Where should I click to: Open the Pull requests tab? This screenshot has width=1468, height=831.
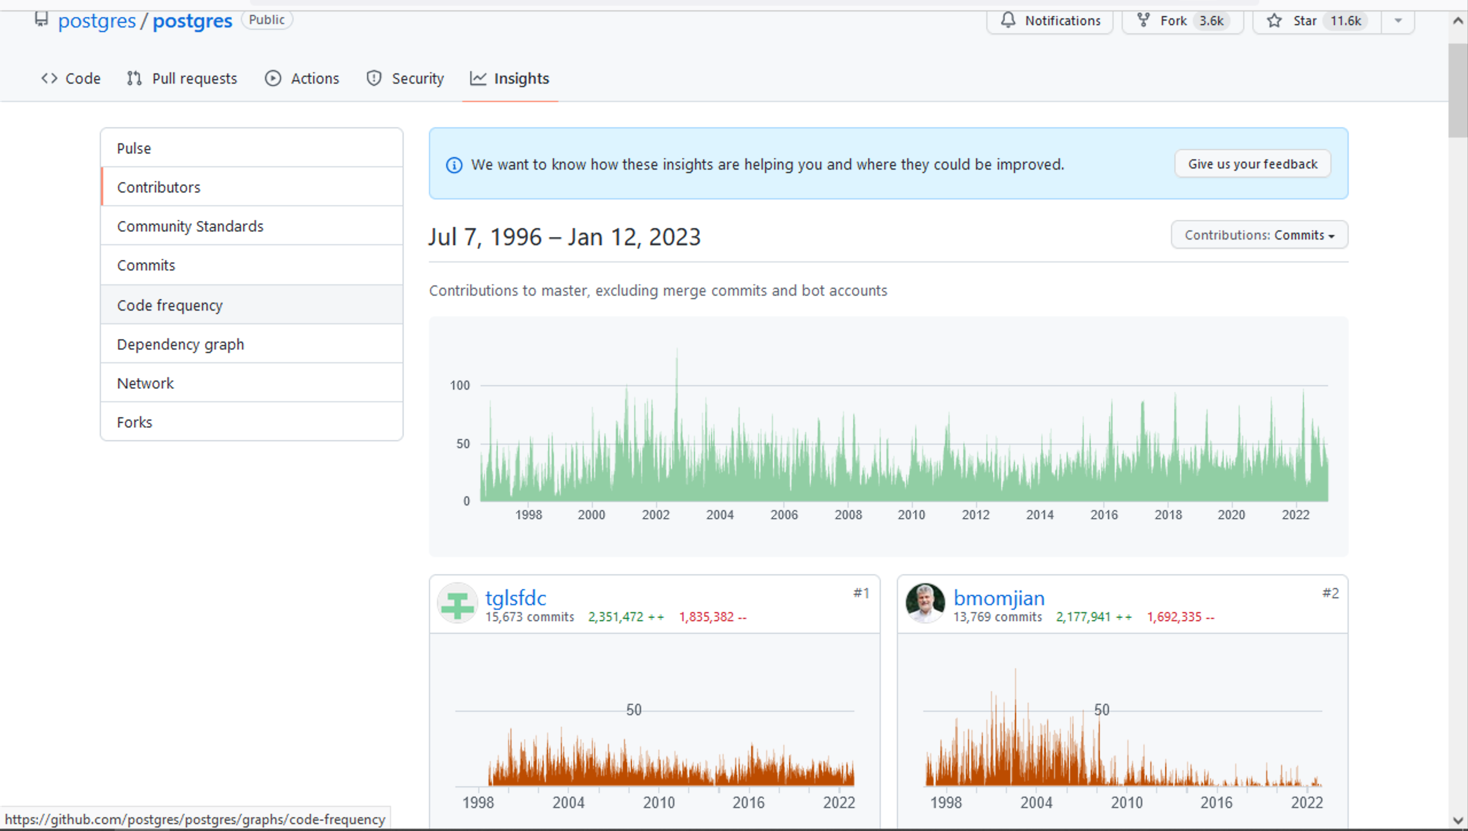point(182,78)
